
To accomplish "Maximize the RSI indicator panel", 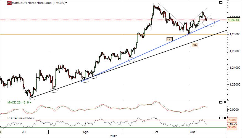I will pos(221,118).
